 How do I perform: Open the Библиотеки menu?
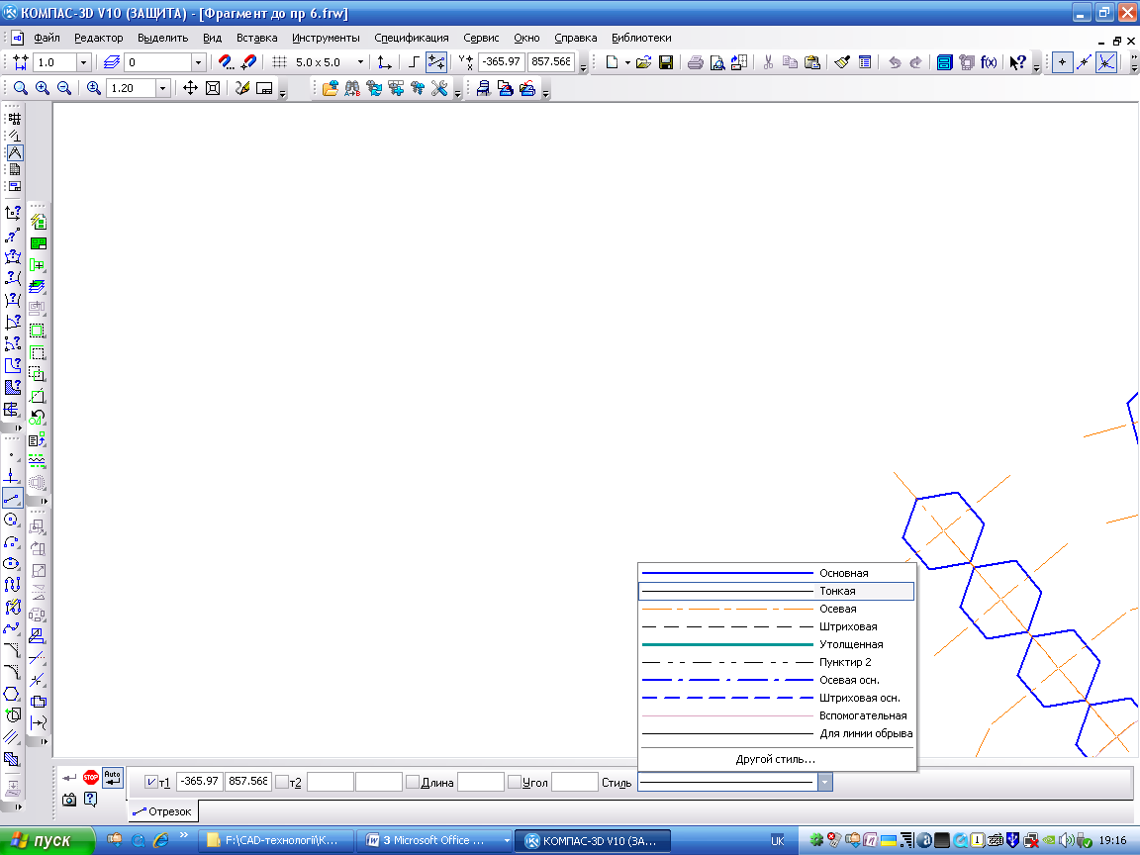(x=640, y=38)
